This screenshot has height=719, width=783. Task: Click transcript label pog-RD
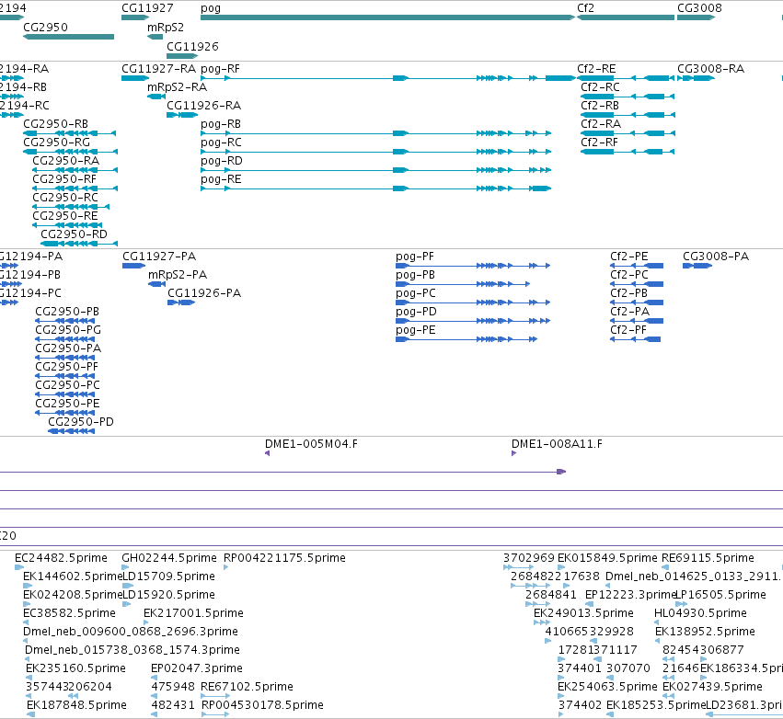221,161
